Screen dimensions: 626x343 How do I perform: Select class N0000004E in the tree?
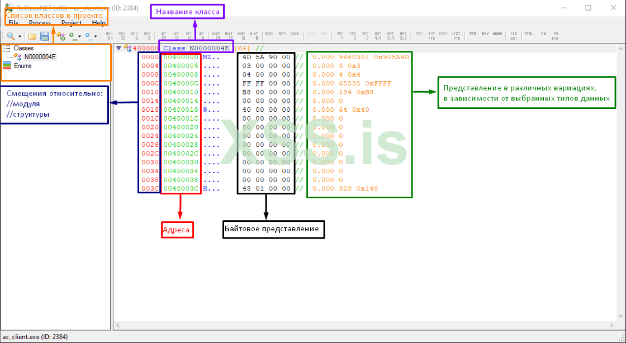[40, 57]
